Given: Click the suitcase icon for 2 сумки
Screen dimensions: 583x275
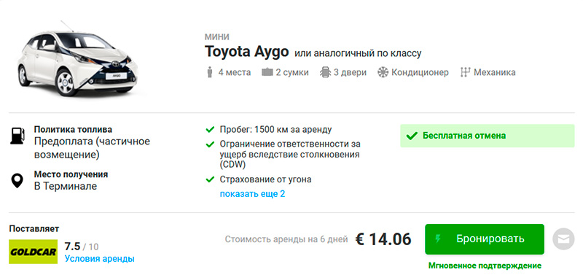Looking at the screenshot, I should tap(267, 72).
